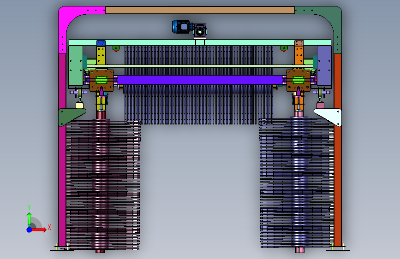Select the pink block under right pulley
Image resolution: width=400 pixels, height=259 pixels.
(x=320, y=105)
